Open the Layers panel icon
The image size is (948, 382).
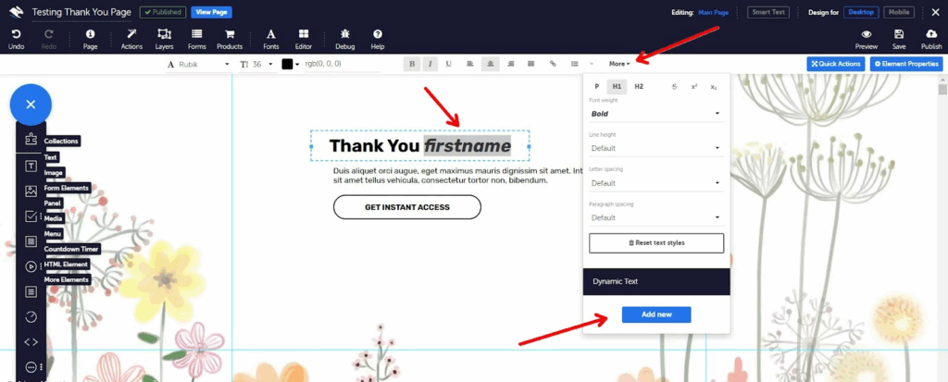pyautogui.click(x=164, y=39)
